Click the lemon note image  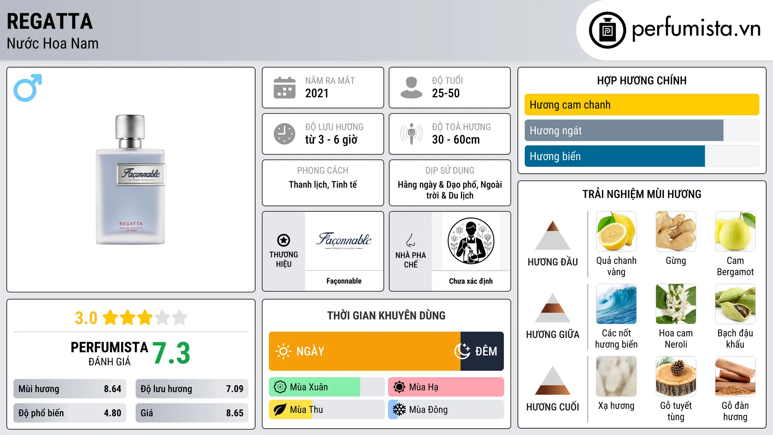(x=616, y=231)
